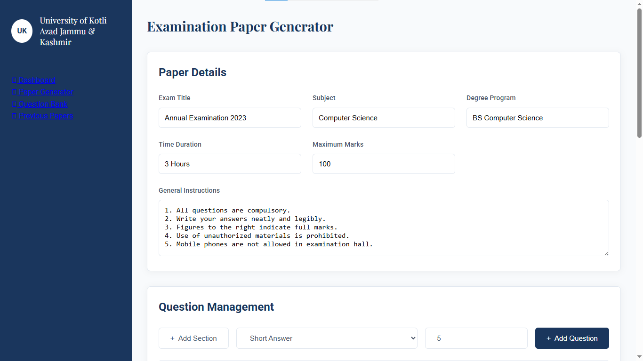Viewport: 643px width, 361px height.
Task: Click the marks field showing 5
Action: [476, 338]
